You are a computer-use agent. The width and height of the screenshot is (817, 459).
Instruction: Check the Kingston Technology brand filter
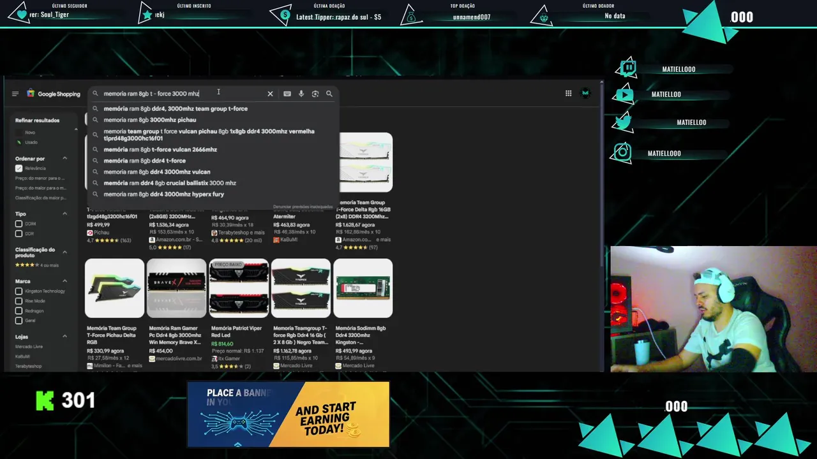pyautogui.click(x=19, y=291)
